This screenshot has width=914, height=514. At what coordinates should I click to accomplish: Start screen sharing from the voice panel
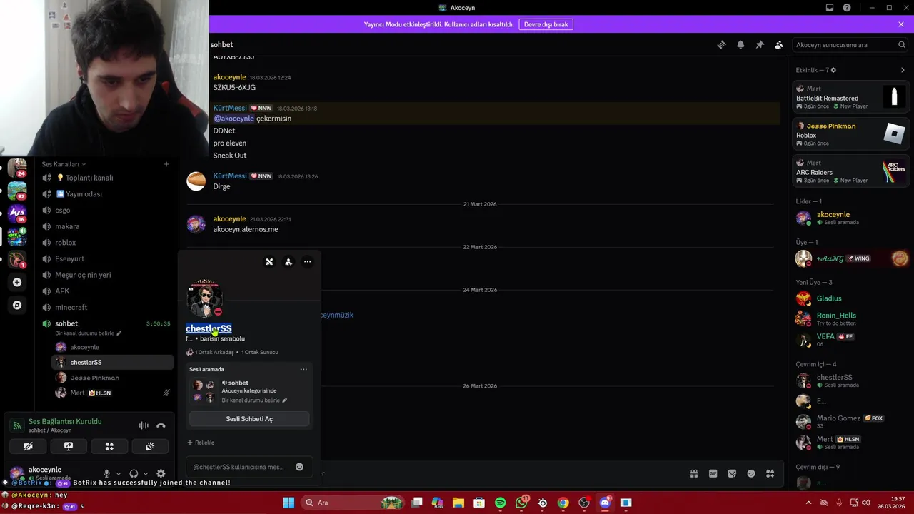click(69, 446)
